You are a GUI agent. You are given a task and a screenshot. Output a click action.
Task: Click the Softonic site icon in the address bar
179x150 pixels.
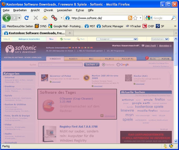[67, 18]
